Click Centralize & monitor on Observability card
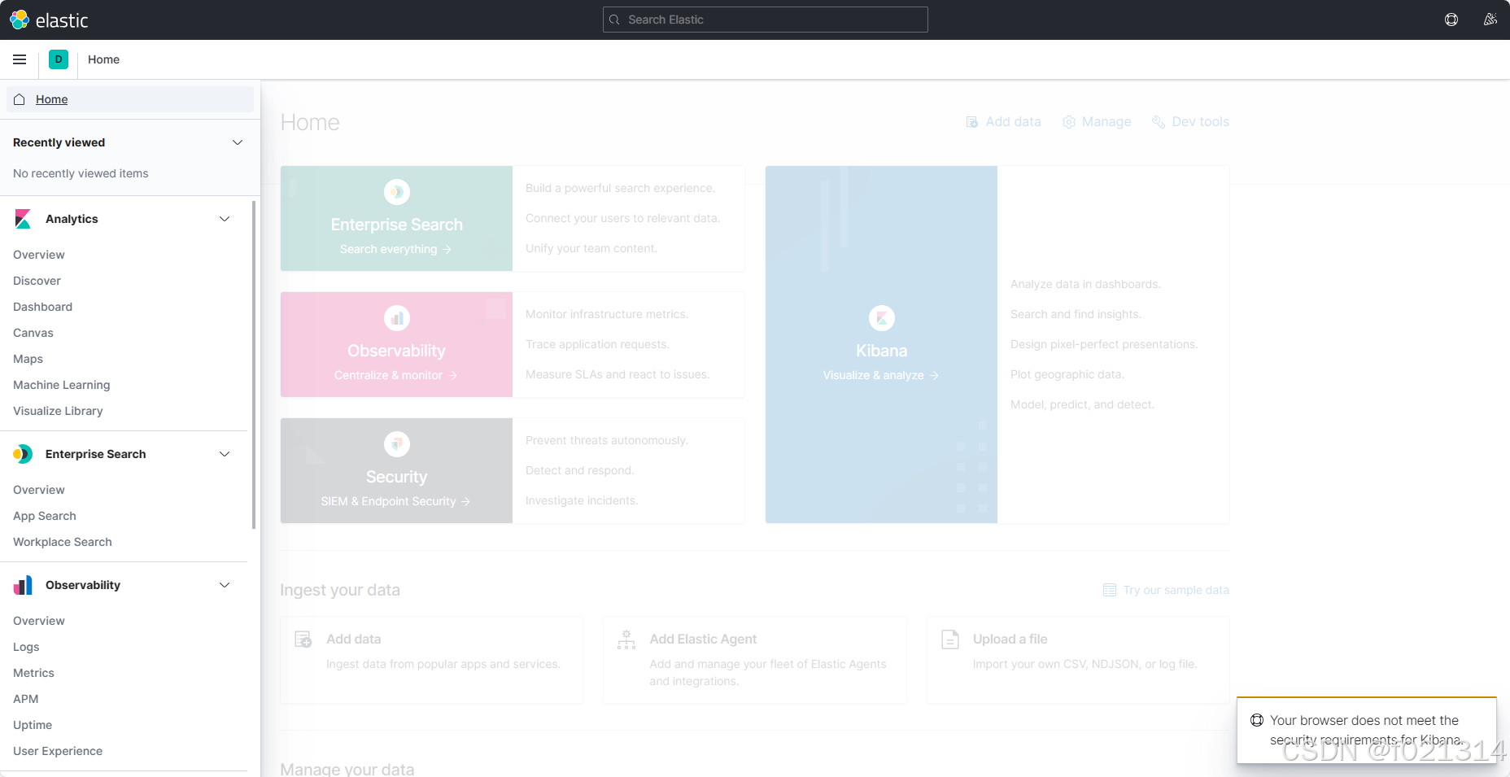This screenshot has height=777, width=1510. coord(395,375)
